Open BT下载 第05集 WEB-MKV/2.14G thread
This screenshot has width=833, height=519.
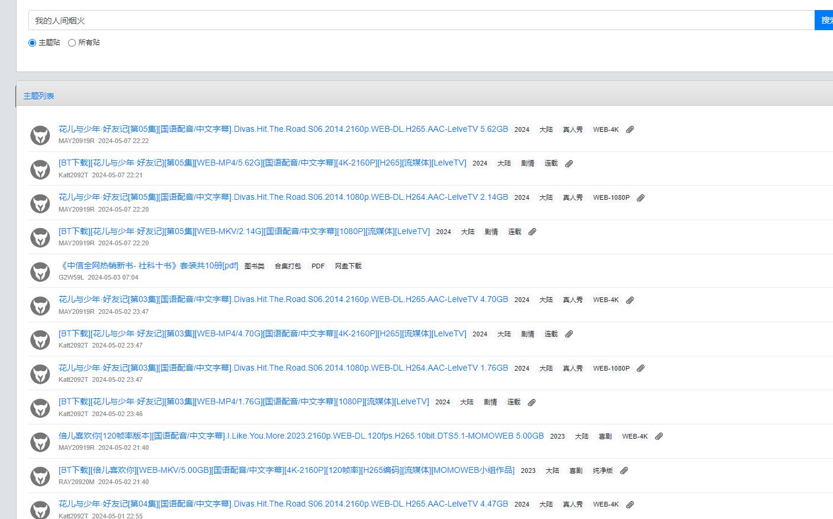point(244,231)
